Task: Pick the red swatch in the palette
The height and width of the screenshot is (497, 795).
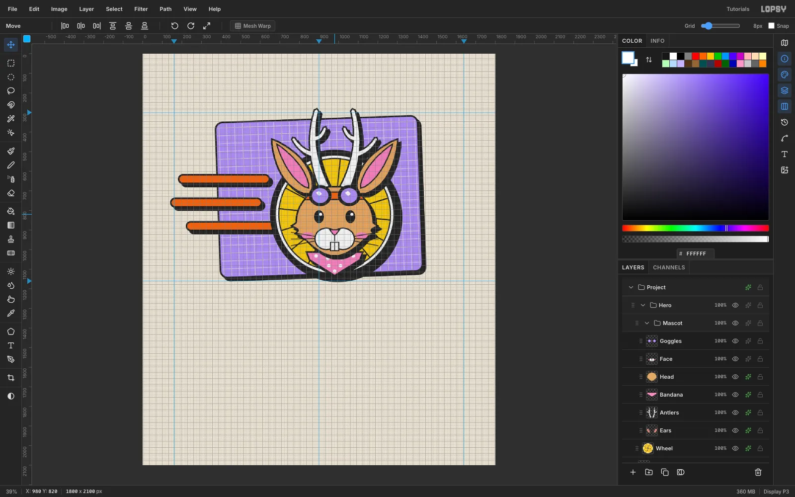Action: tap(696, 56)
